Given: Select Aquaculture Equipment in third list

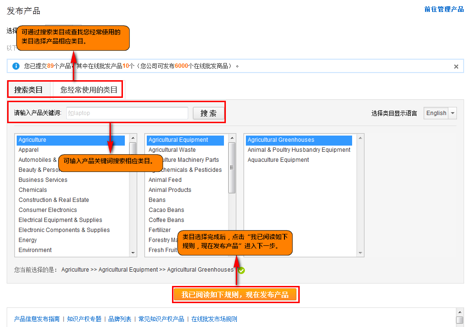Looking at the screenshot, I should [278, 160].
